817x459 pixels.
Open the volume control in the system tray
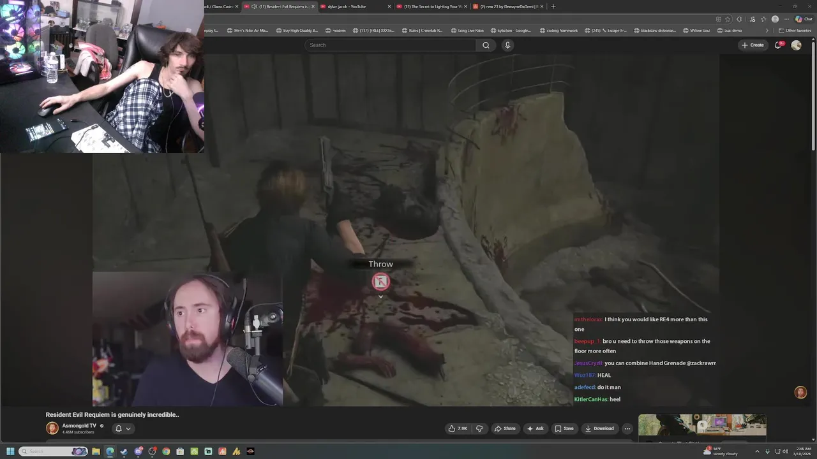point(785,451)
